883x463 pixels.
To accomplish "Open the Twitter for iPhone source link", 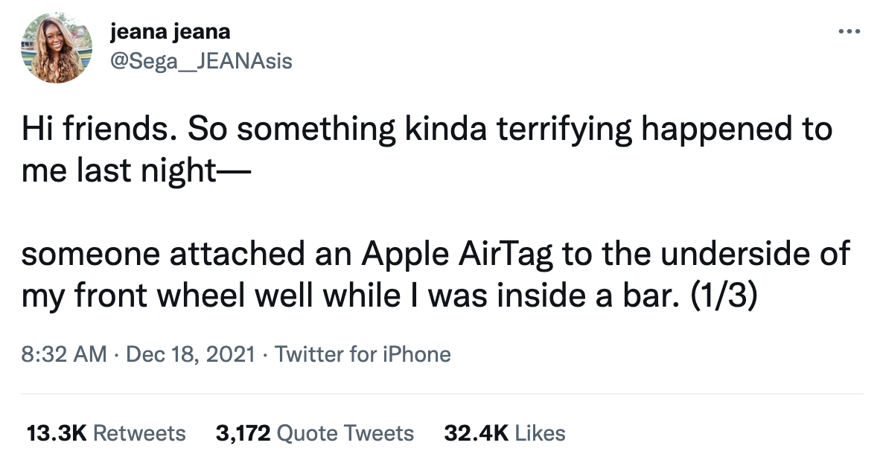I will (363, 354).
